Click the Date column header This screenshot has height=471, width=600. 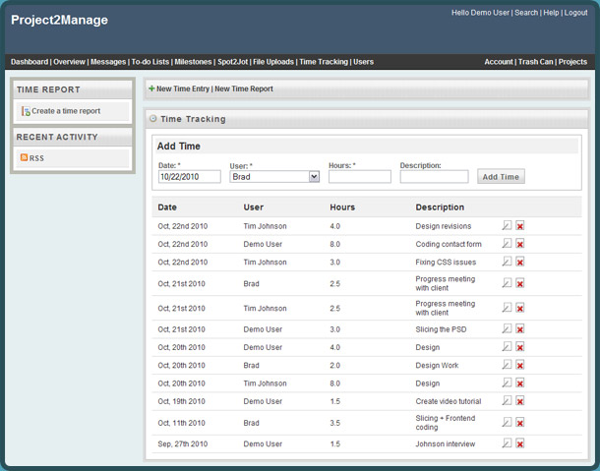point(167,207)
